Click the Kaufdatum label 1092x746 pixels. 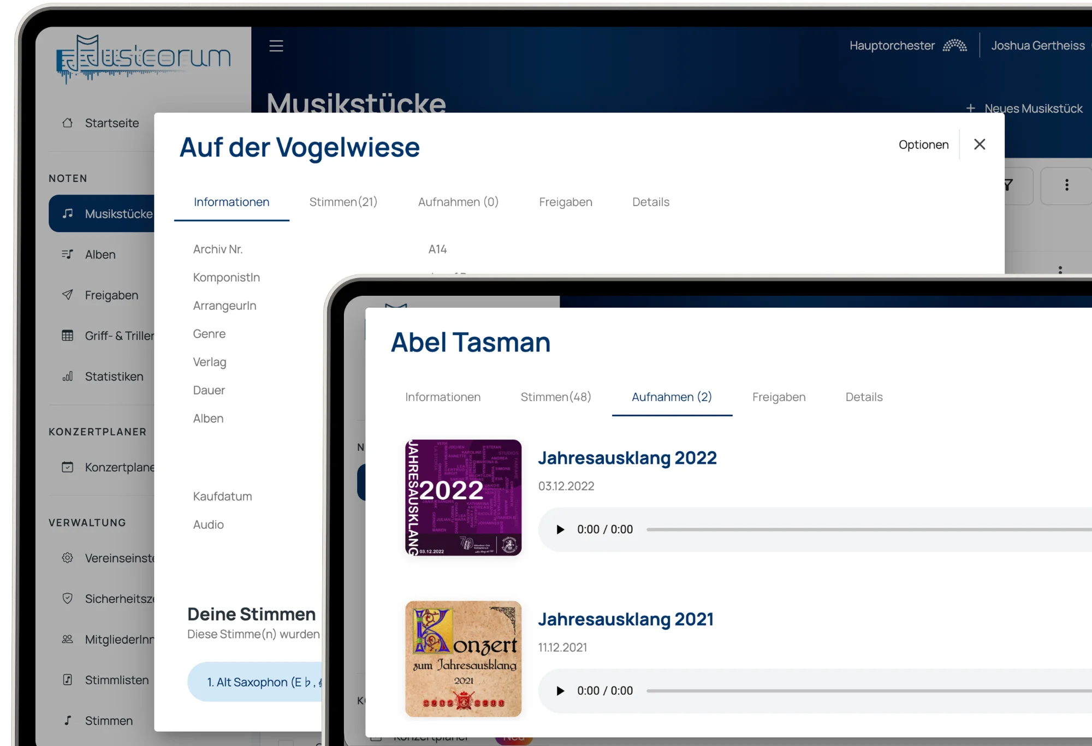click(222, 496)
